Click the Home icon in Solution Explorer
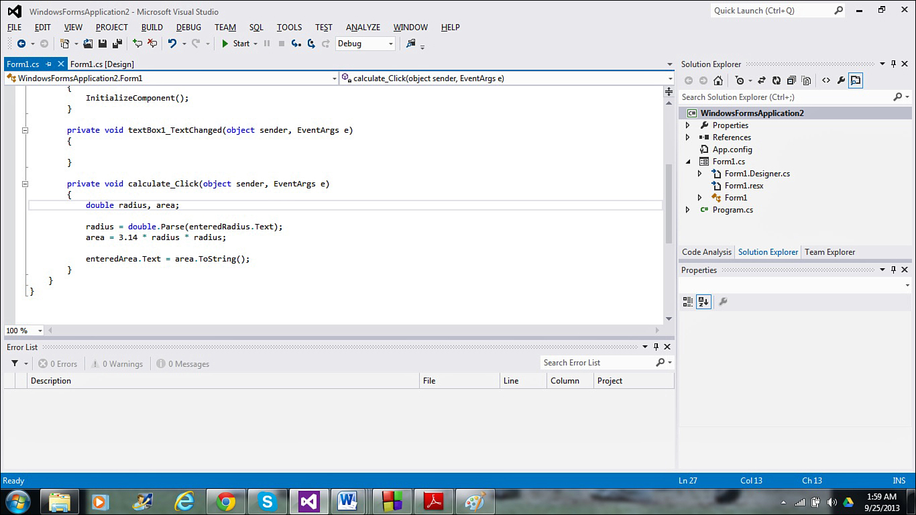The image size is (916, 515). coord(718,80)
